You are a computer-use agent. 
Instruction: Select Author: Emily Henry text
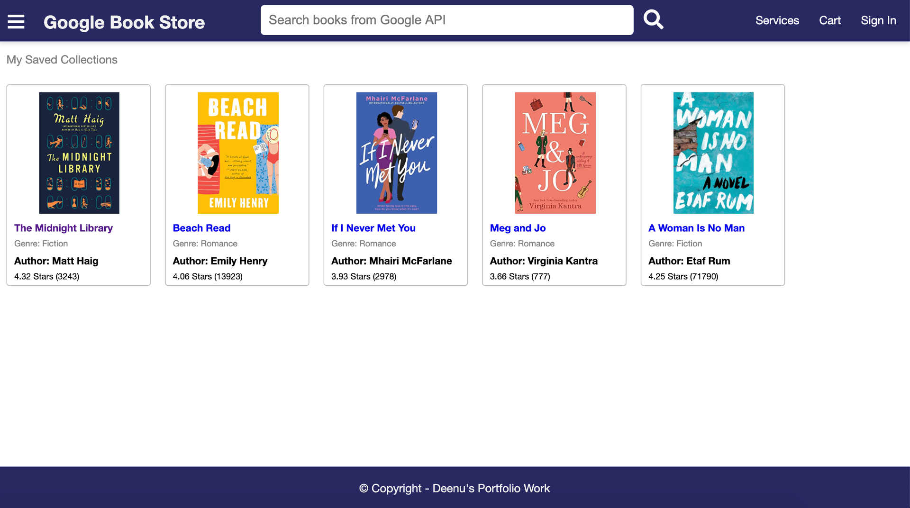tap(220, 261)
